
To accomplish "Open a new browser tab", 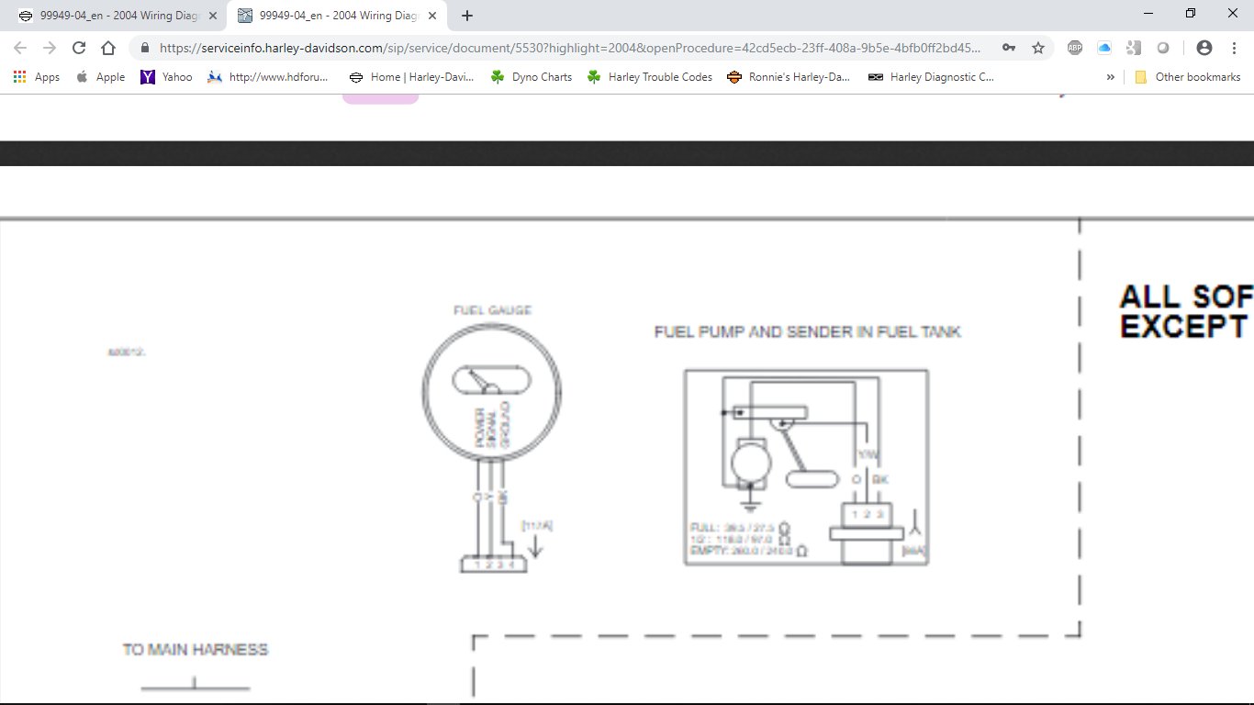I will pos(467,16).
